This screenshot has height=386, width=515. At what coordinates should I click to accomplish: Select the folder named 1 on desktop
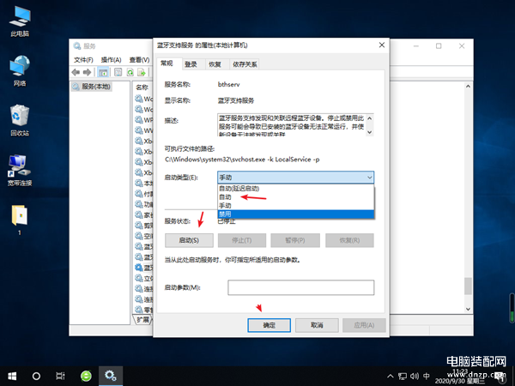20,220
